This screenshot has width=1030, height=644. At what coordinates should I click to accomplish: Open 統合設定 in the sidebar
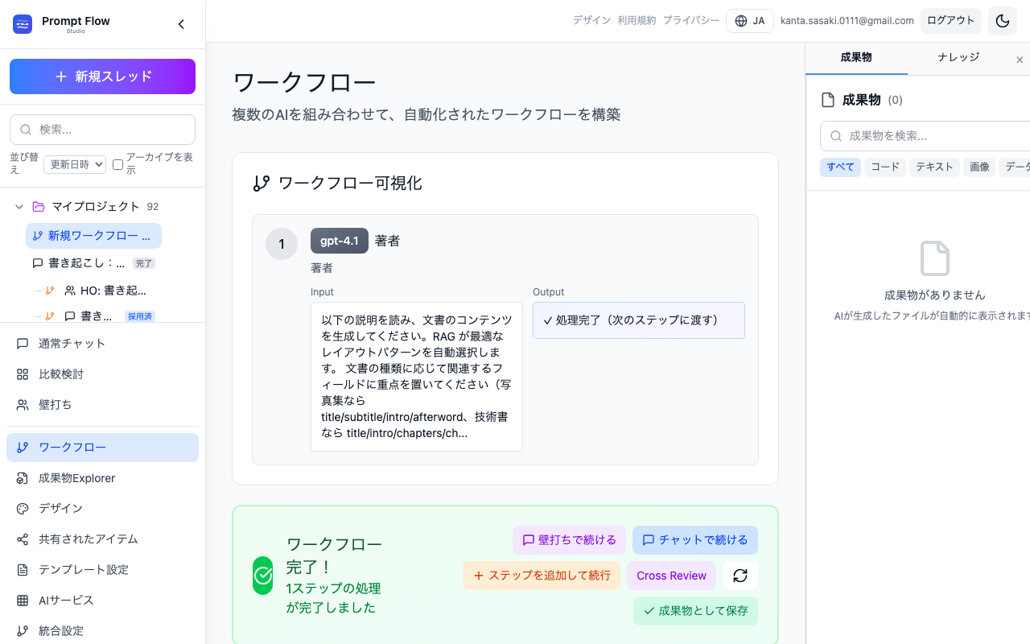(102, 631)
